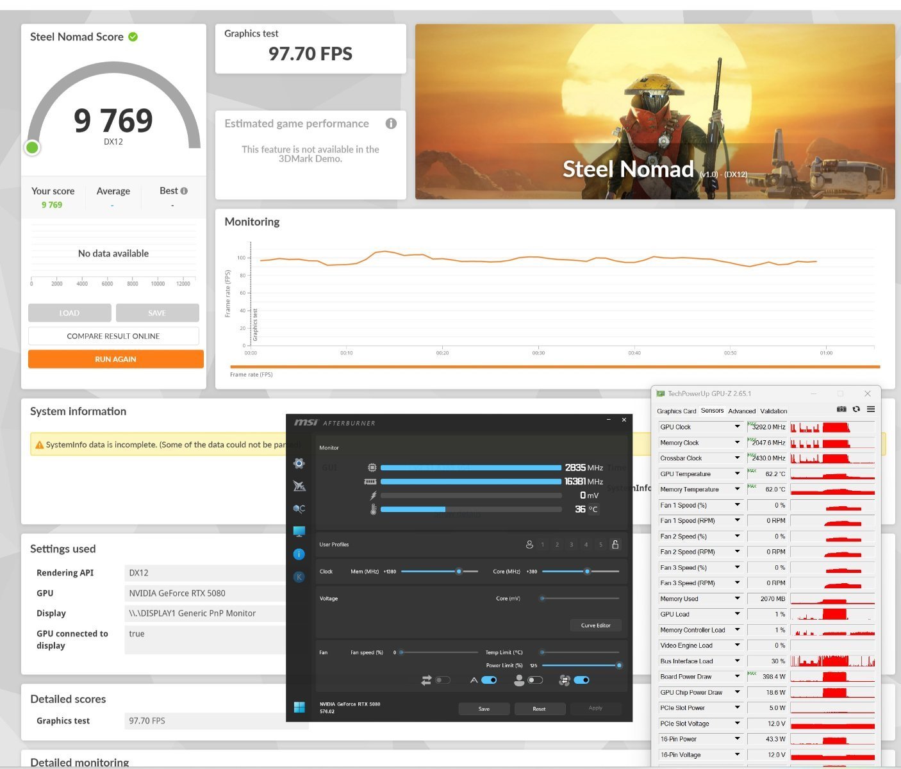The width and height of the screenshot is (901, 769).
Task: Take GPU-Z screenshot with camera icon
Action: pos(841,409)
